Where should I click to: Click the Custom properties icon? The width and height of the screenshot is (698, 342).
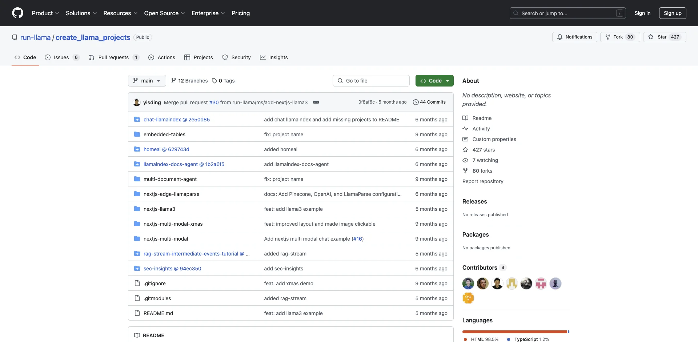coord(465,139)
